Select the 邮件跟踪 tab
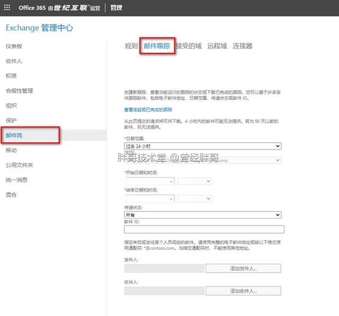339x316 pixels. tap(157, 46)
